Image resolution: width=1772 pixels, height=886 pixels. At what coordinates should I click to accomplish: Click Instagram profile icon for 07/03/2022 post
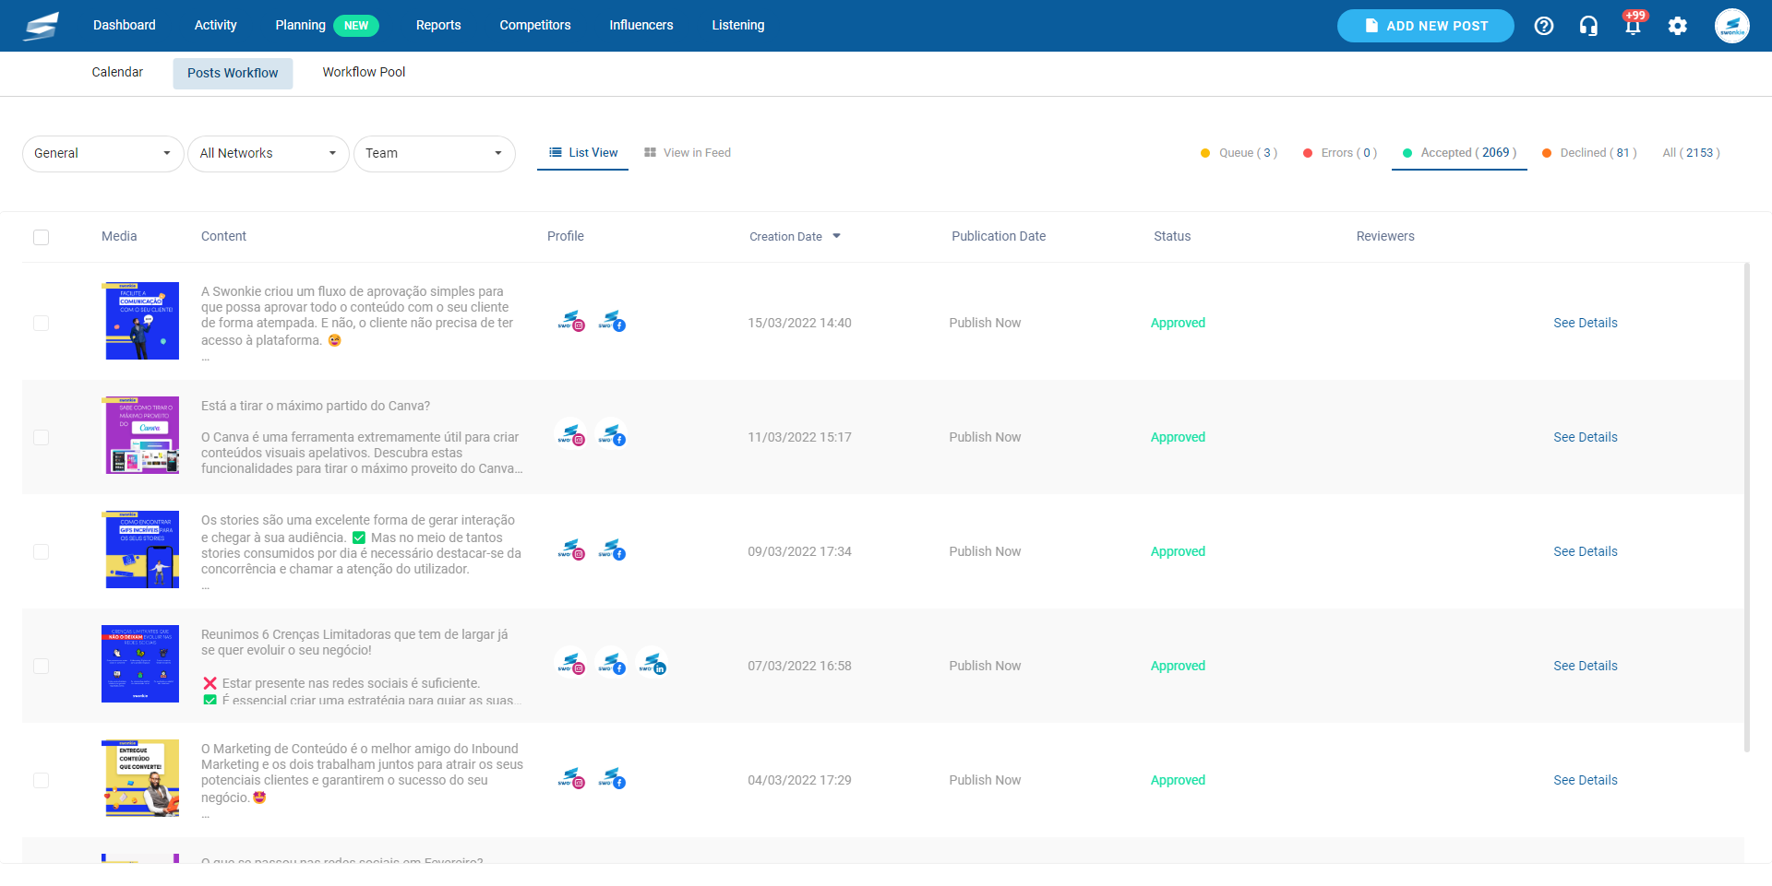[x=571, y=664]
